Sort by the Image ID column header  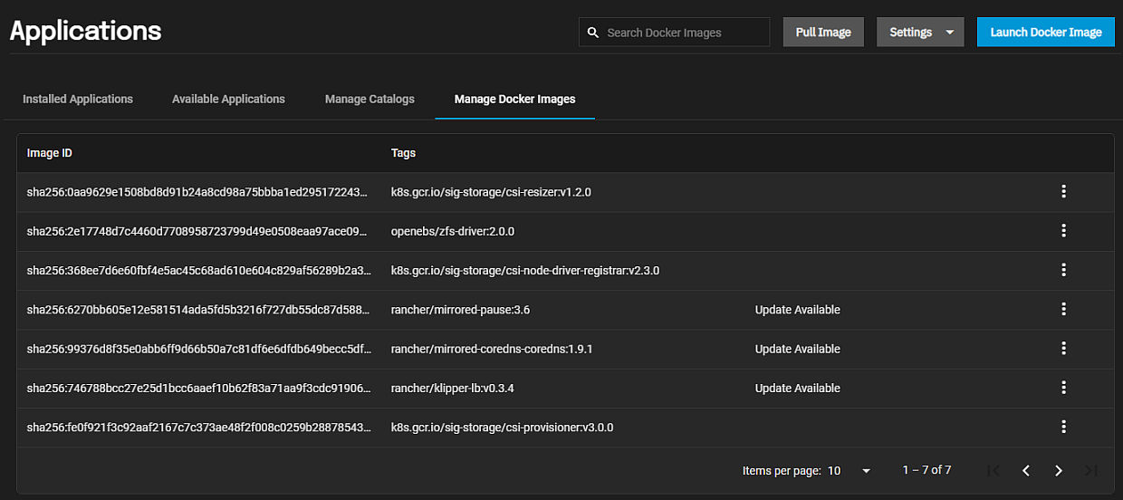tap(50, 153)
